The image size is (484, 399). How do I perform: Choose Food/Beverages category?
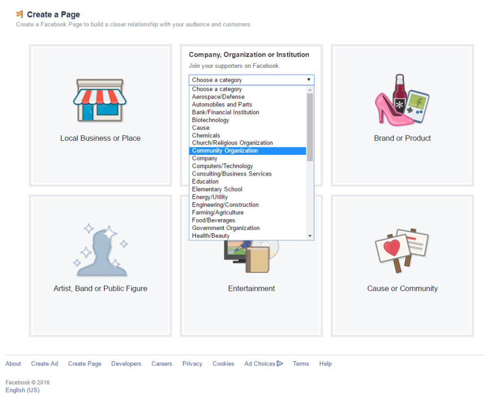(x=248, y=220)
